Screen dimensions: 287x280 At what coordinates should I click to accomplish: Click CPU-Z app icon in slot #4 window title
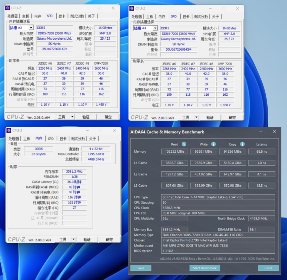(x=132, y=9)
